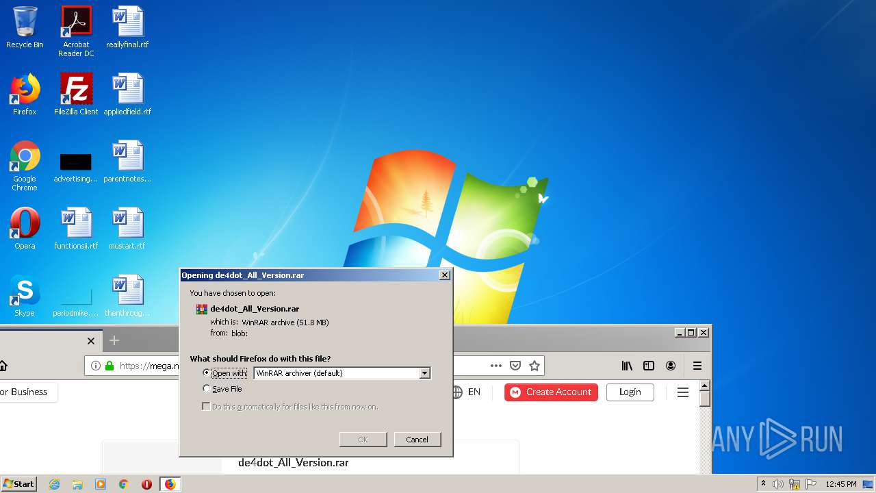Screen dimensions: 876x493
Task: Close the Opening de4dot dialog
Action: 444,275
